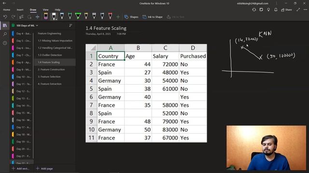Click the lightbulb Tell Me icon
The width and height of the screenshot is (309, 173).
(268, 10)
